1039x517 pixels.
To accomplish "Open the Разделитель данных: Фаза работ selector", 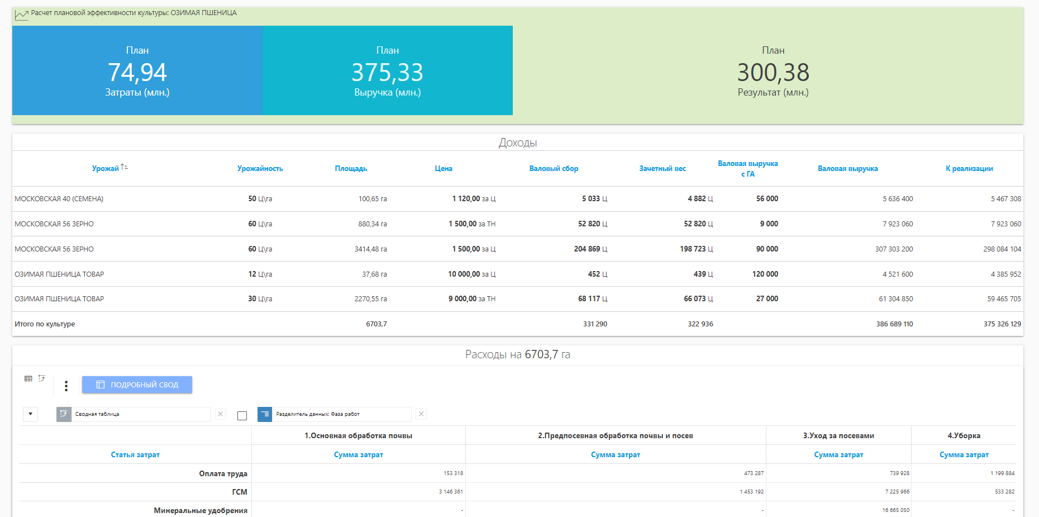I will pos(341,414).
